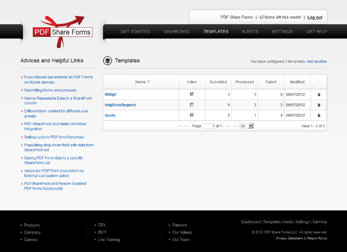Sort by Processed column header

click(x=245, y=82)
